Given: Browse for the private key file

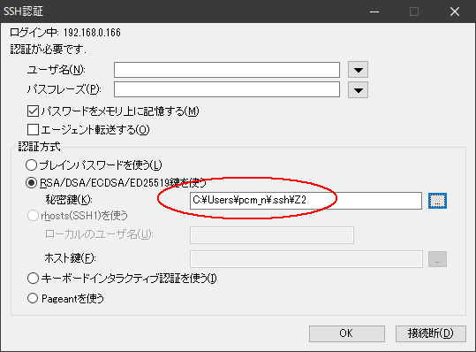Looking at the screenshot, I should [437, 201].
